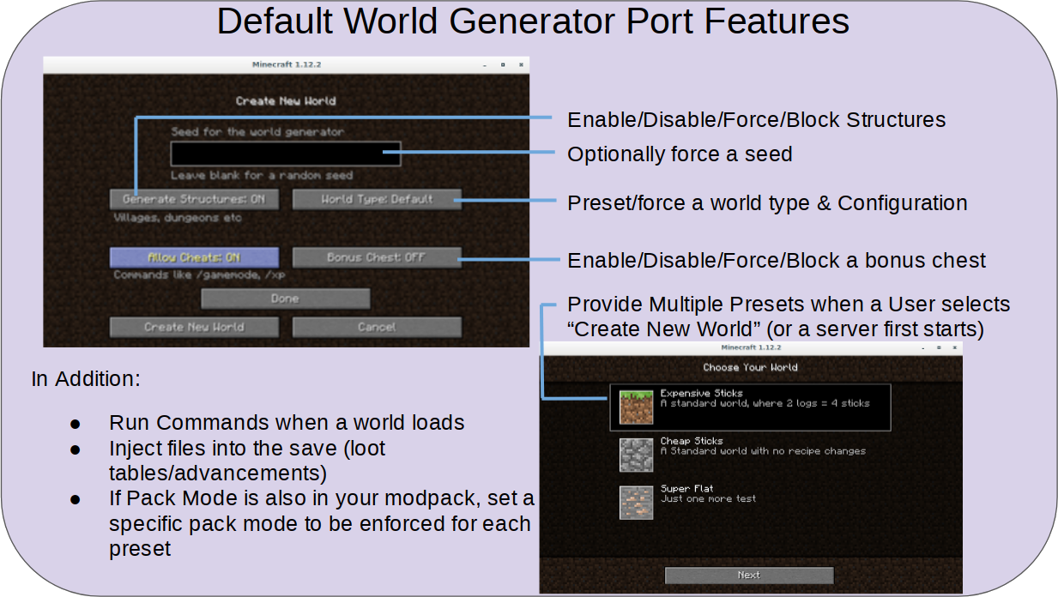The width and height of the screenshot is (1058, 597).
Task: Click the dirt block icon for Super Flat
Action: (635, 502)
